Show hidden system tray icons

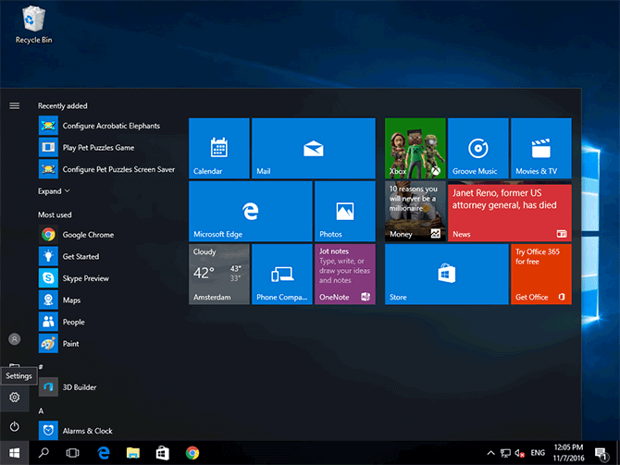(x=490, y=453)
